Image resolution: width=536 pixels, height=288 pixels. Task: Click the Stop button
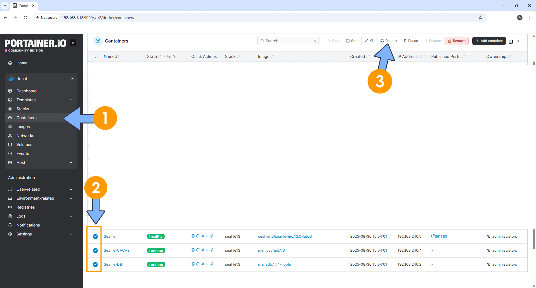click(x=352, y=41)
